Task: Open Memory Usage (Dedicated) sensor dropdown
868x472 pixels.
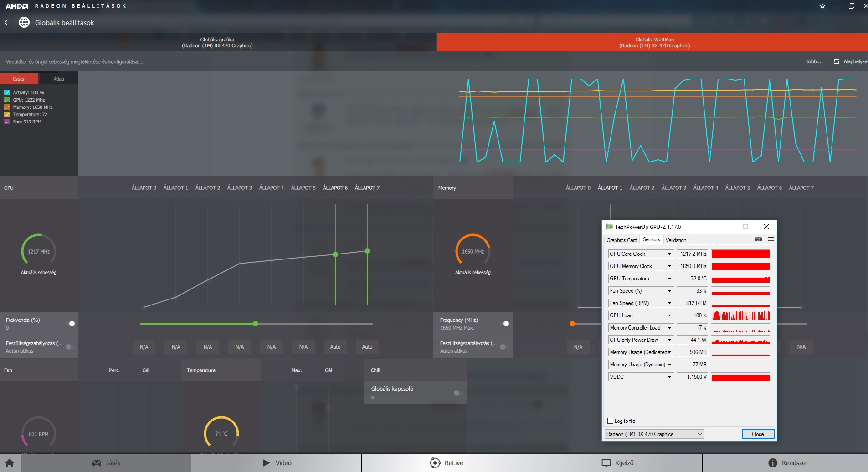Action: tap(669, 352)
